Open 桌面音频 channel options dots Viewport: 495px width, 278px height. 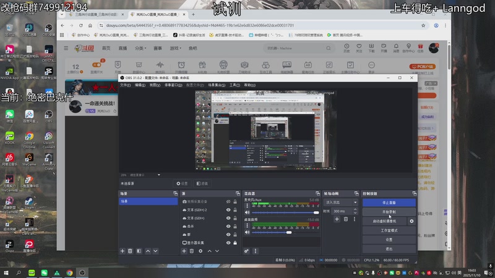click(x=247, y=225)
